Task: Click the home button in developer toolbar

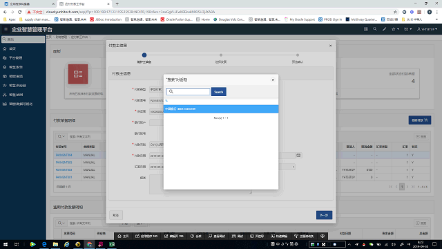Action: click(123, 236)
